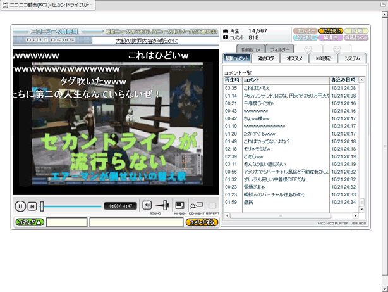Image resolution: width=388 pixels, height=292 pixels.
Task: Click comment list scroll right arrow
Action: coord(356,215)
